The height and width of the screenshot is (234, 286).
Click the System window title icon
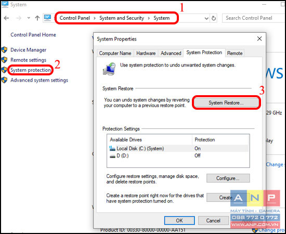(x=5, y=5)
